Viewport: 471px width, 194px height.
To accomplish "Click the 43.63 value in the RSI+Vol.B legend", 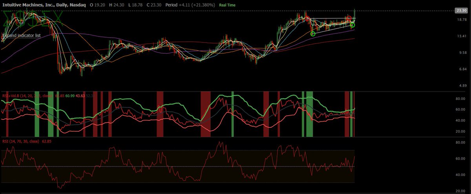I will click(80, 95).
